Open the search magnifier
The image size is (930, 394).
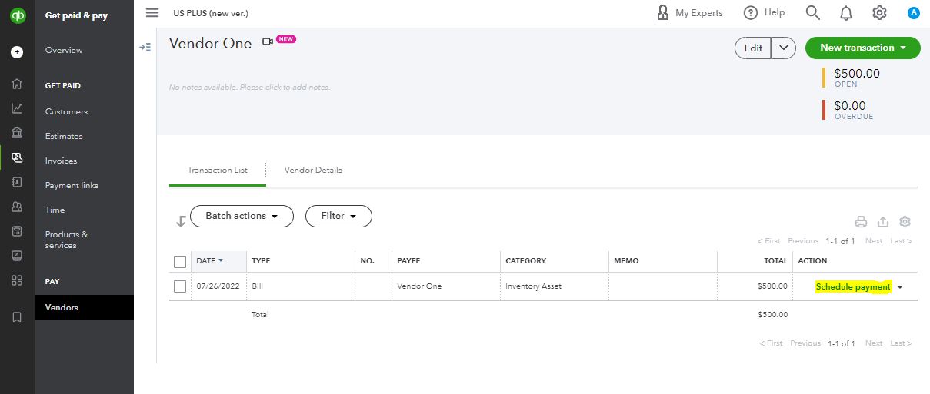812,13
